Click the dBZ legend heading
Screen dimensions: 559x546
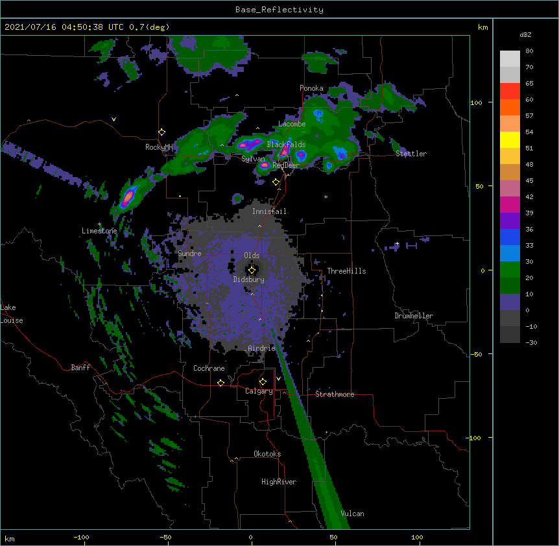tap(525, 34)
